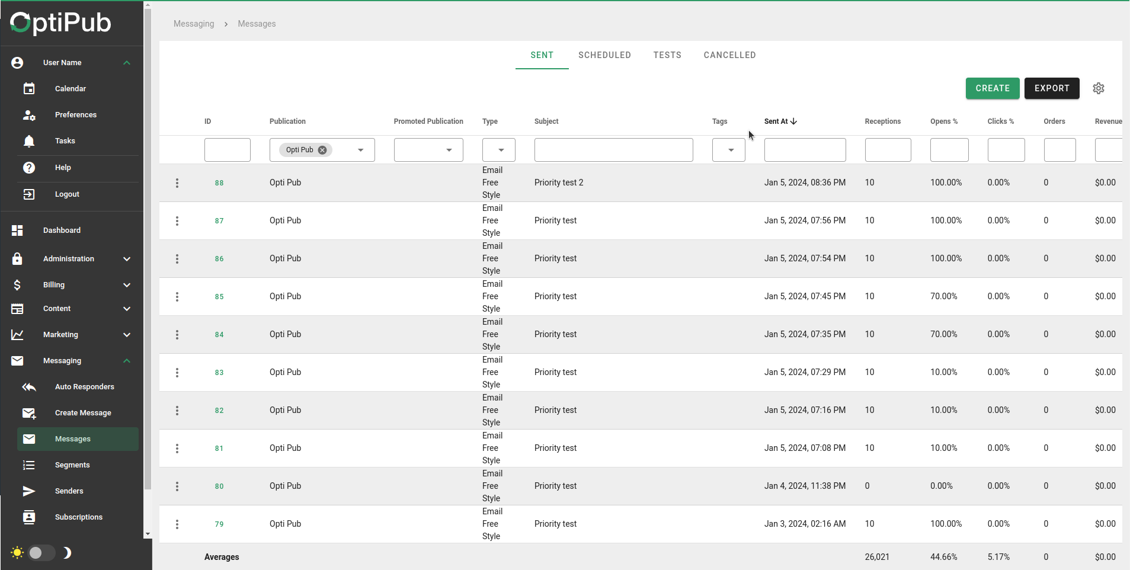Viewport: 1130px width, 570px height.
Task: Click the sun light-mode icon
Action: coord(17,553)
